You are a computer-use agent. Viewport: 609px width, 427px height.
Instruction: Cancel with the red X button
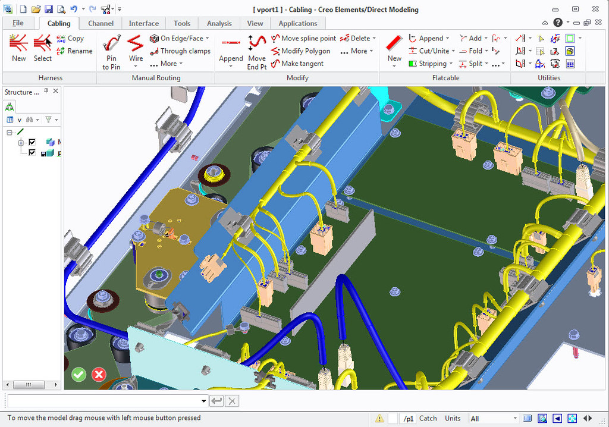click(x=99, y=375)
